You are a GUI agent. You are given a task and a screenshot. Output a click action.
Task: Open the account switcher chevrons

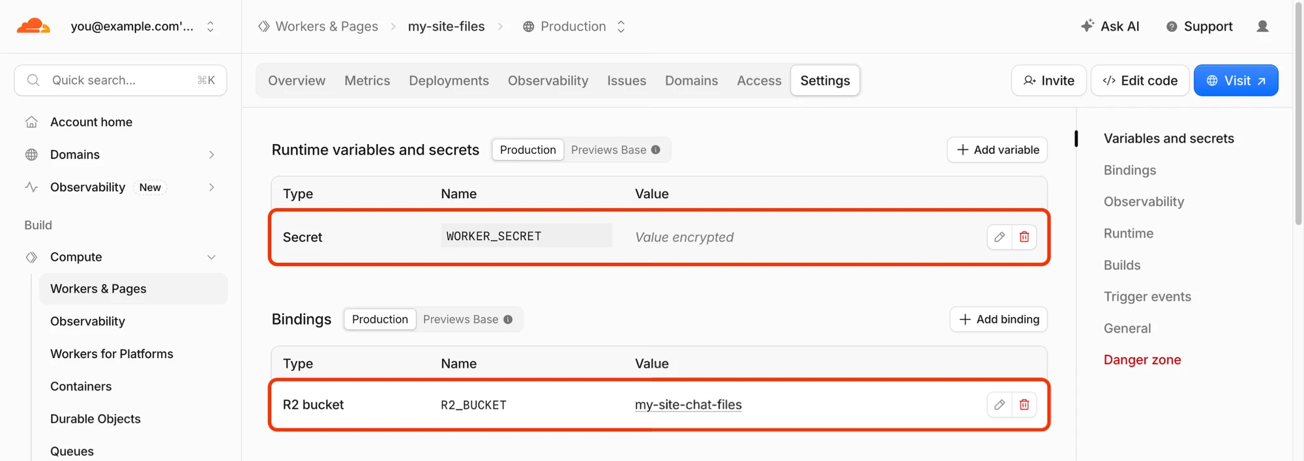210,26
